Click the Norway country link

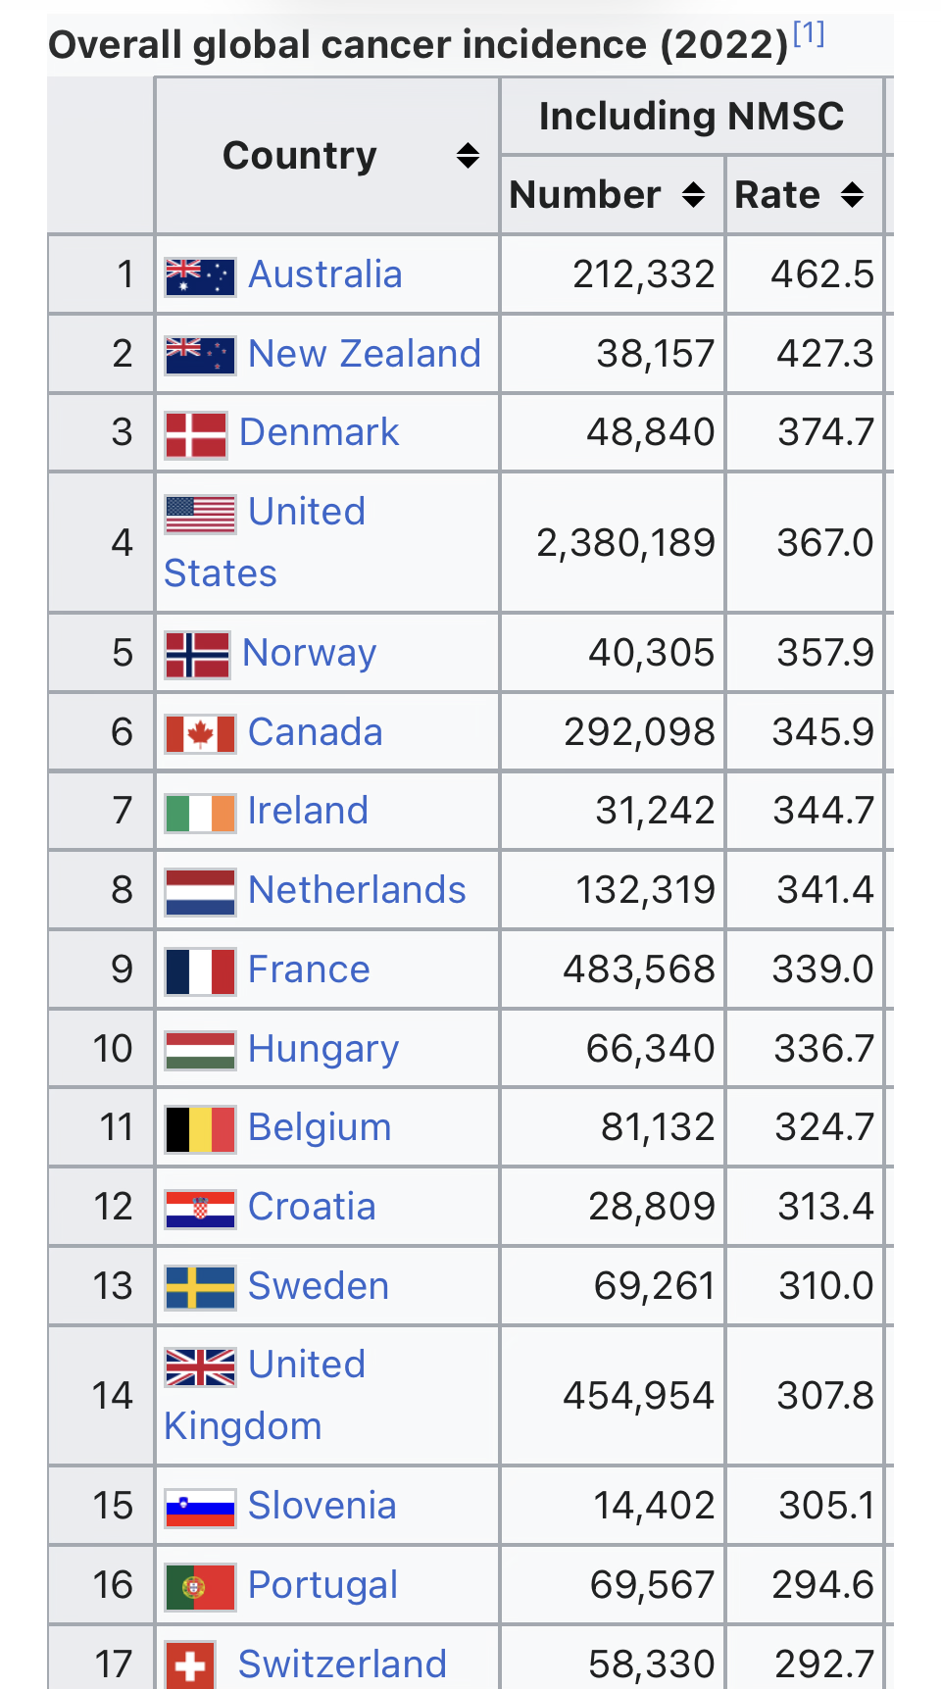click(x=310, y=653)
